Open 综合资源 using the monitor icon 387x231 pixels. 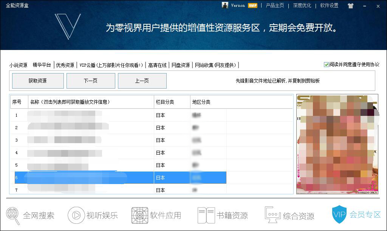(x=272, y=215)
